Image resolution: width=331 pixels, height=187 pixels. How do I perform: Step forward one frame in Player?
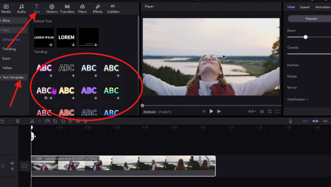(x=219, y=111)
